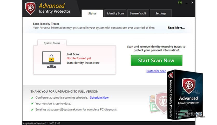Click the 'Configure automatic scanning schedule.' text
Screen dimensions: 217x125
click(x=62, y=97)
